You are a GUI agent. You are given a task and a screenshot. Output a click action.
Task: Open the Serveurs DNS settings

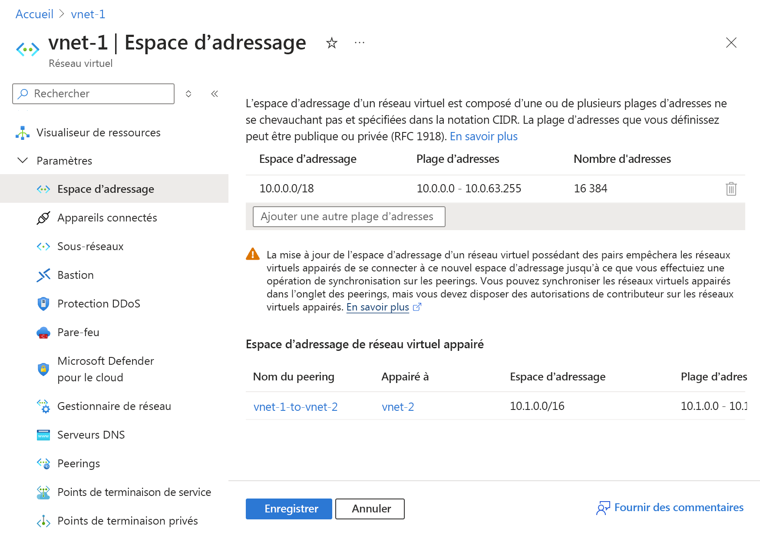click(91, 434)
